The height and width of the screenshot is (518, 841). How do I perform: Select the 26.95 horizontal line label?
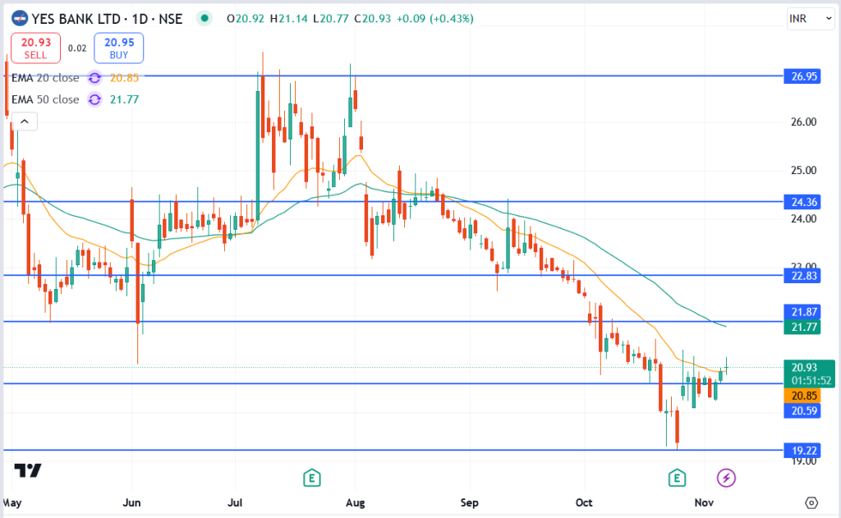pos(802,76)
